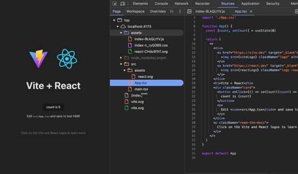This screenshot has height=174, width=298.
Task: Click line number 21 in gutter
Action: (x=193, y=92)
